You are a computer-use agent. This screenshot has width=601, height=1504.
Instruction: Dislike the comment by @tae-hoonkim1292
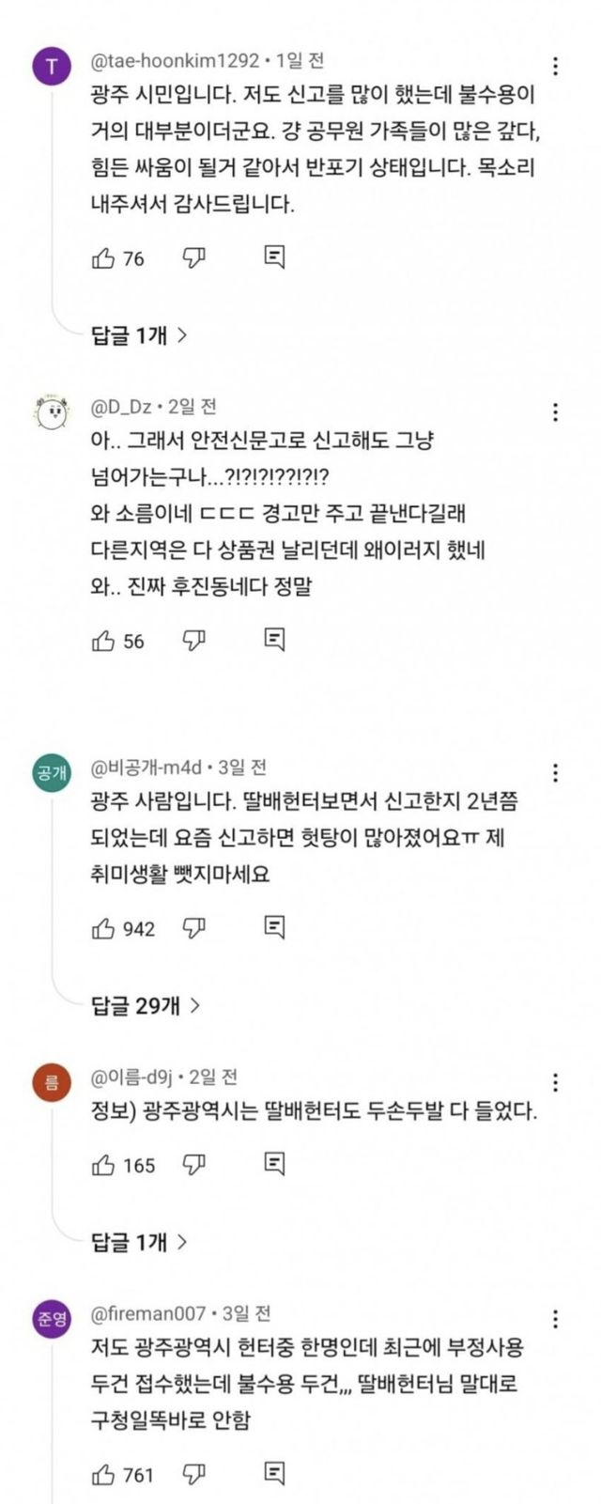point(193,258)
